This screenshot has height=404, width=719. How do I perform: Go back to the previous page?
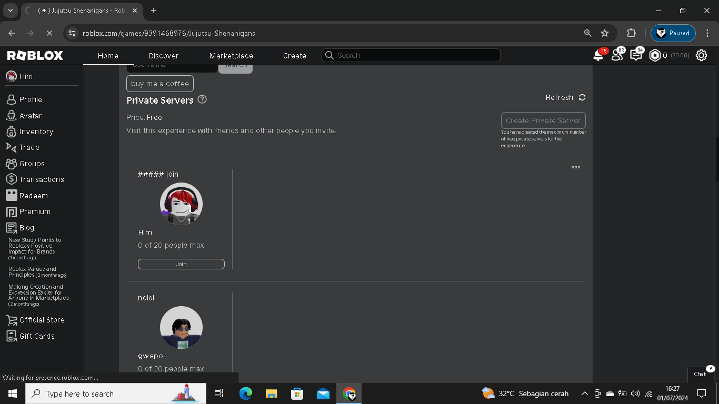[x=12, y=33]
